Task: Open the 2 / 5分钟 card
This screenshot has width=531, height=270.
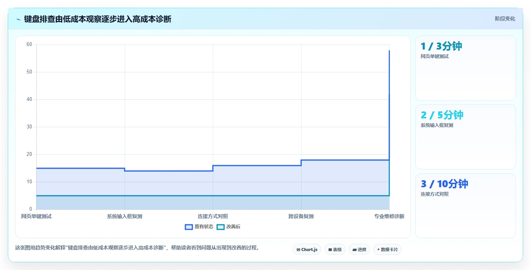Action: (x=465, y=137)
